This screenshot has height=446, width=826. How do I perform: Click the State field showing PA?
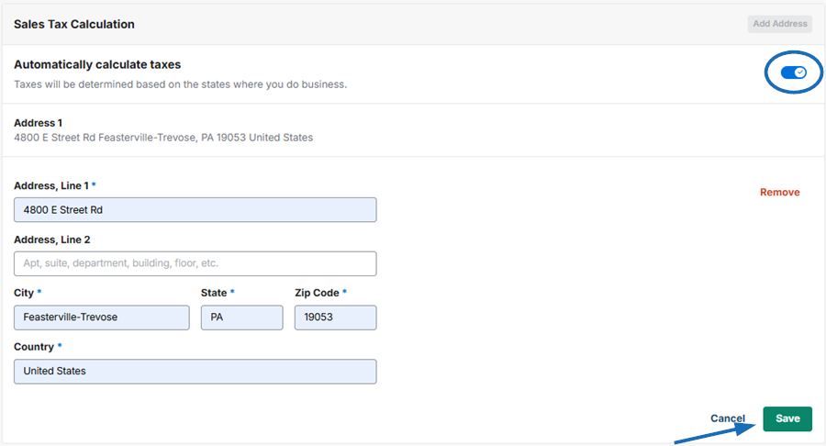tap(241, 318)
